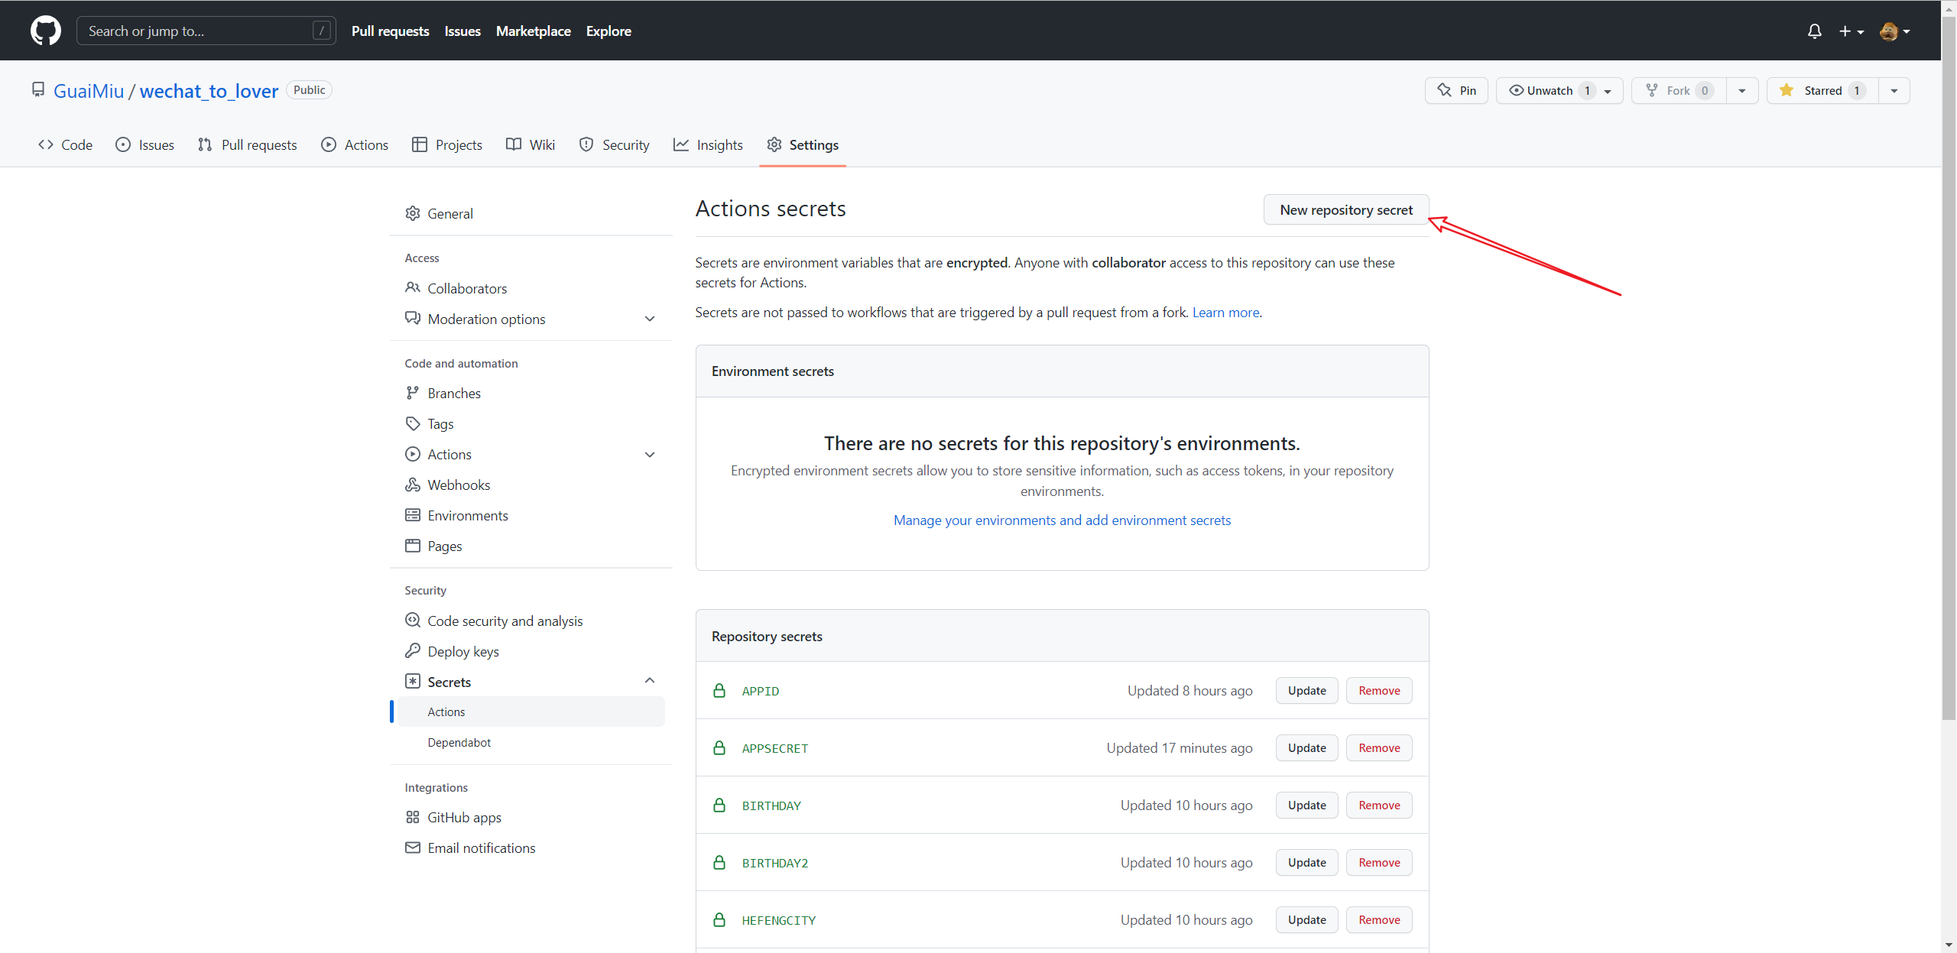Open Environments server icon
The image size is (1957, 953).
[x=413, y=515]
